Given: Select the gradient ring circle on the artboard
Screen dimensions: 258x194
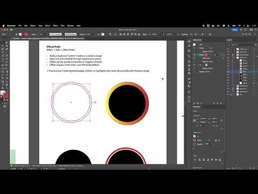Looking at the screenshot, I should pos(127,103).
